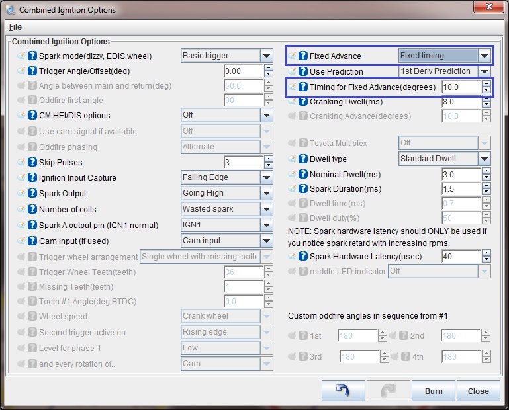Click the pencil icon next to Dwell type
Image resolution: width=509 pixels, height=410 pixels.
click(x=293, y=159)
